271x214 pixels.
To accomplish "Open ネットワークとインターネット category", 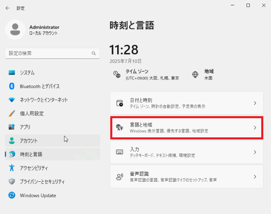I will [x=52, y=100].
